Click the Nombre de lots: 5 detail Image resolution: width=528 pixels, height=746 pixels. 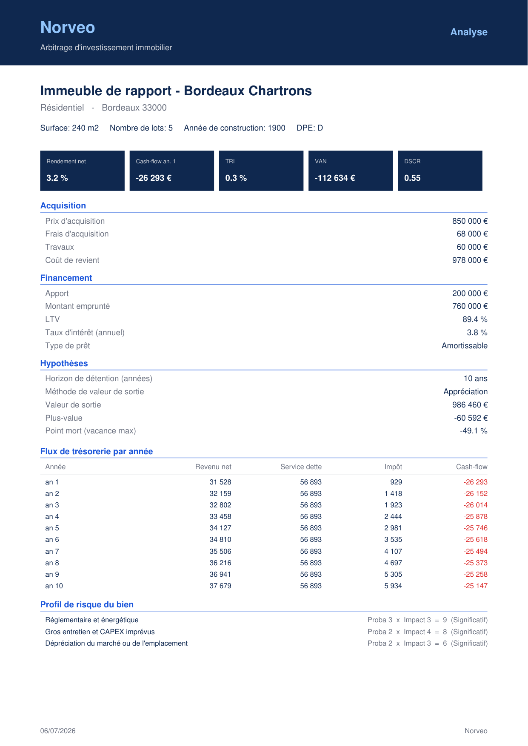pos(141,128)
